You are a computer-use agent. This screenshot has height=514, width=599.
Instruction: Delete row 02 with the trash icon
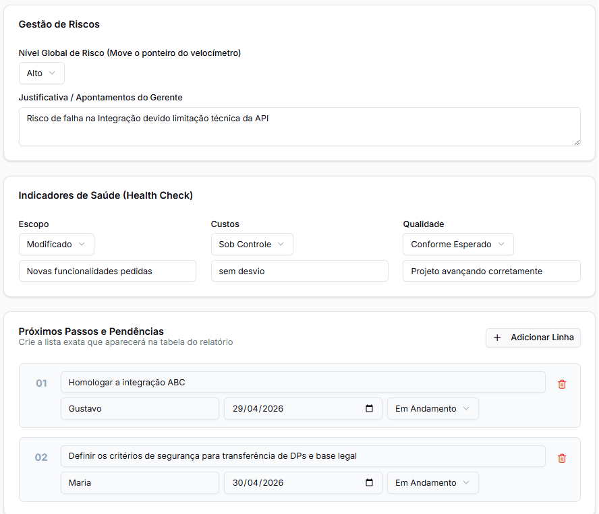pyautogui.click(x=561, y=458)
